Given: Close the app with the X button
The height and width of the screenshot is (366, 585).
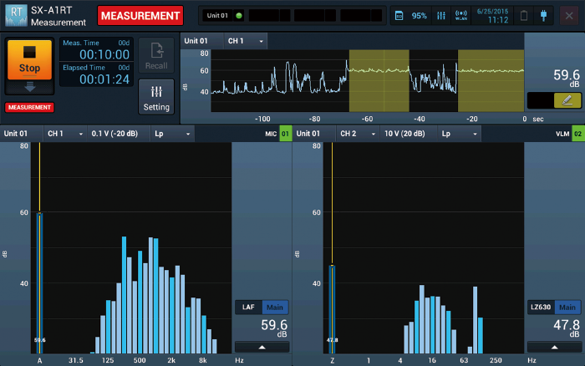Looking at the screenshot, I should tap(569, 16).
